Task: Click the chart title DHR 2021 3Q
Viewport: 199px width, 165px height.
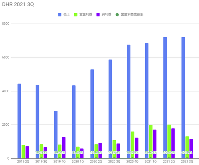Action: point(18,5)
